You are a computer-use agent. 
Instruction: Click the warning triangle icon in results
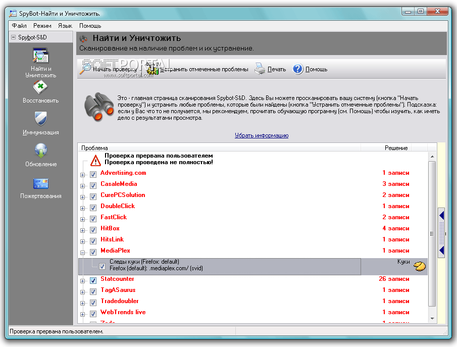[x=95, y=160]
